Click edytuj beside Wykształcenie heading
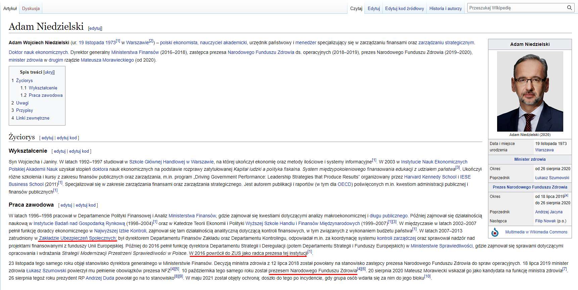The height and width of the screenshot is (290, 578). tap(59, 151)
